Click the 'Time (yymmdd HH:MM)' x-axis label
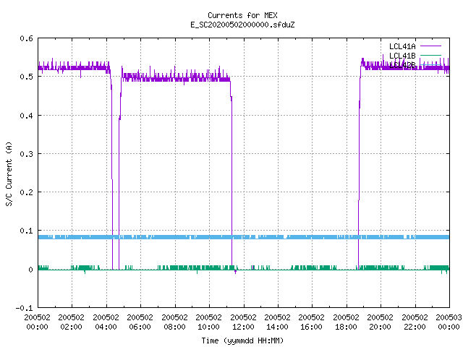 (x=242, y=340)
